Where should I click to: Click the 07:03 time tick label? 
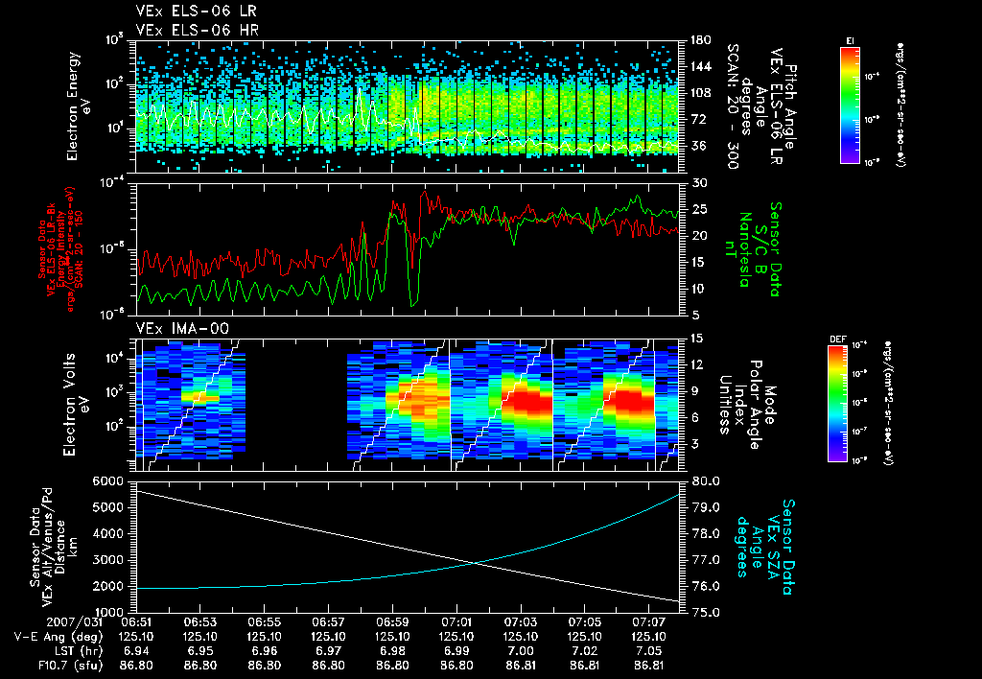click(521, 622)
